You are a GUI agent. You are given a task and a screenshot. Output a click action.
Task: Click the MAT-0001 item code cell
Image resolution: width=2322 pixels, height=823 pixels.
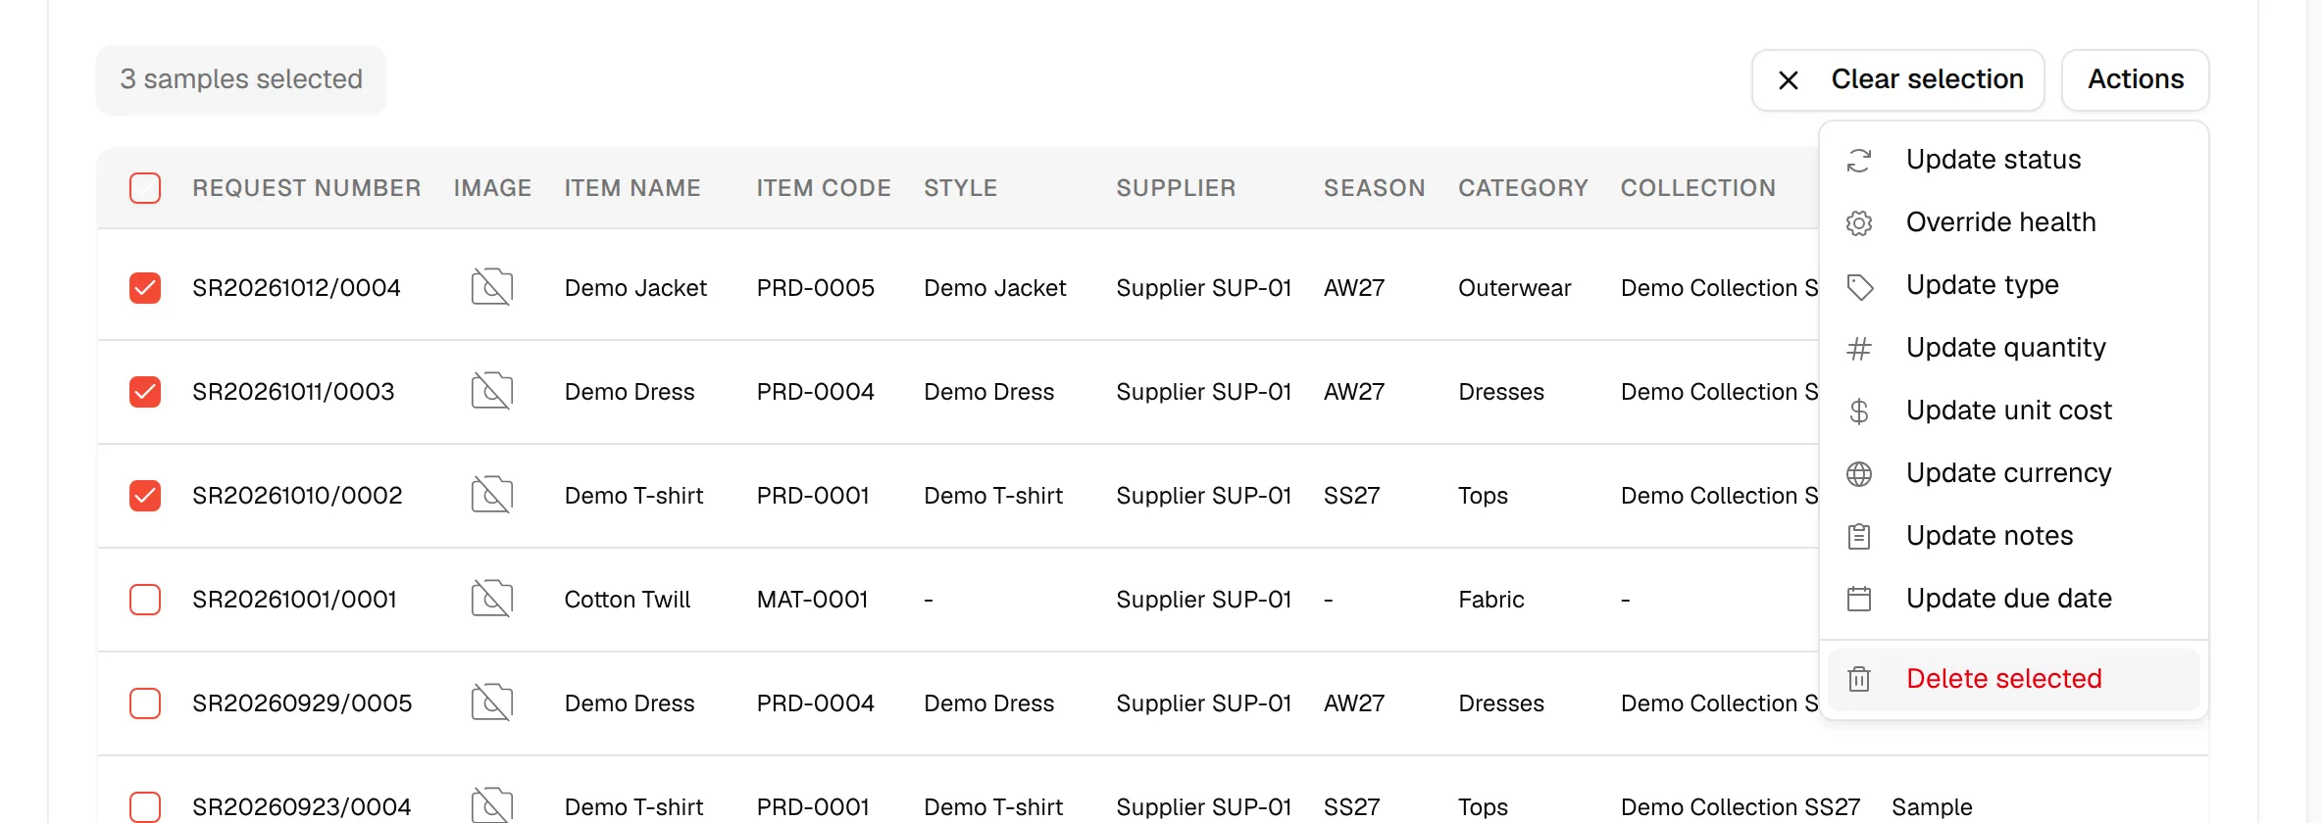(812, 600)
